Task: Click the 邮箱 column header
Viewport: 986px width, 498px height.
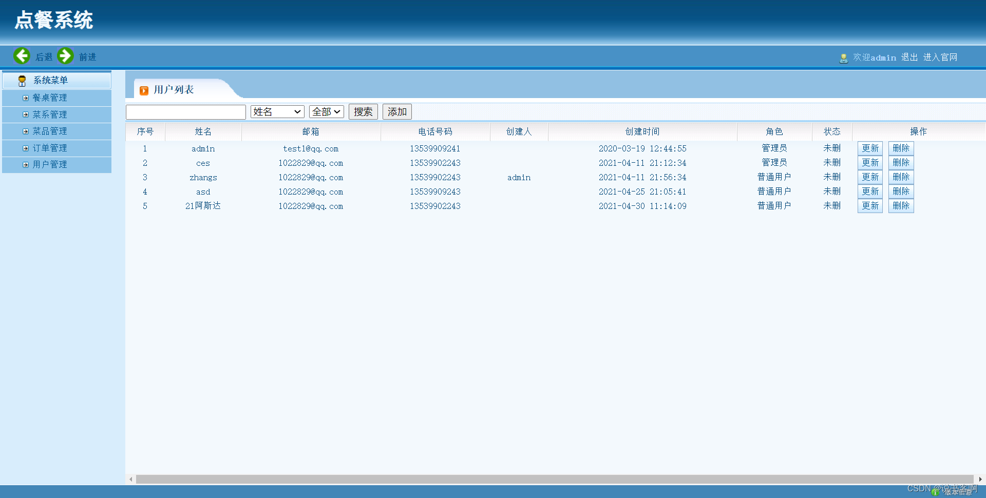Action: click(x=311, y=132)
